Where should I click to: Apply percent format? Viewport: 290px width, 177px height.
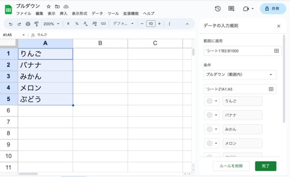(x=77, y=24)
